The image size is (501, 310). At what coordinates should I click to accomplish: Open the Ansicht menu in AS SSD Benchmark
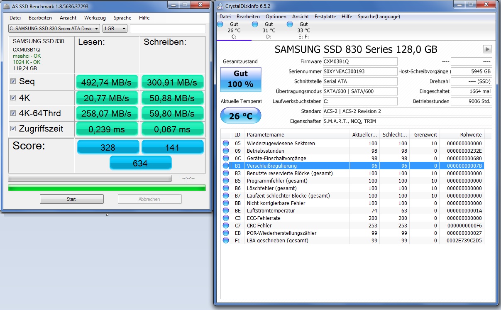[68, 18]
